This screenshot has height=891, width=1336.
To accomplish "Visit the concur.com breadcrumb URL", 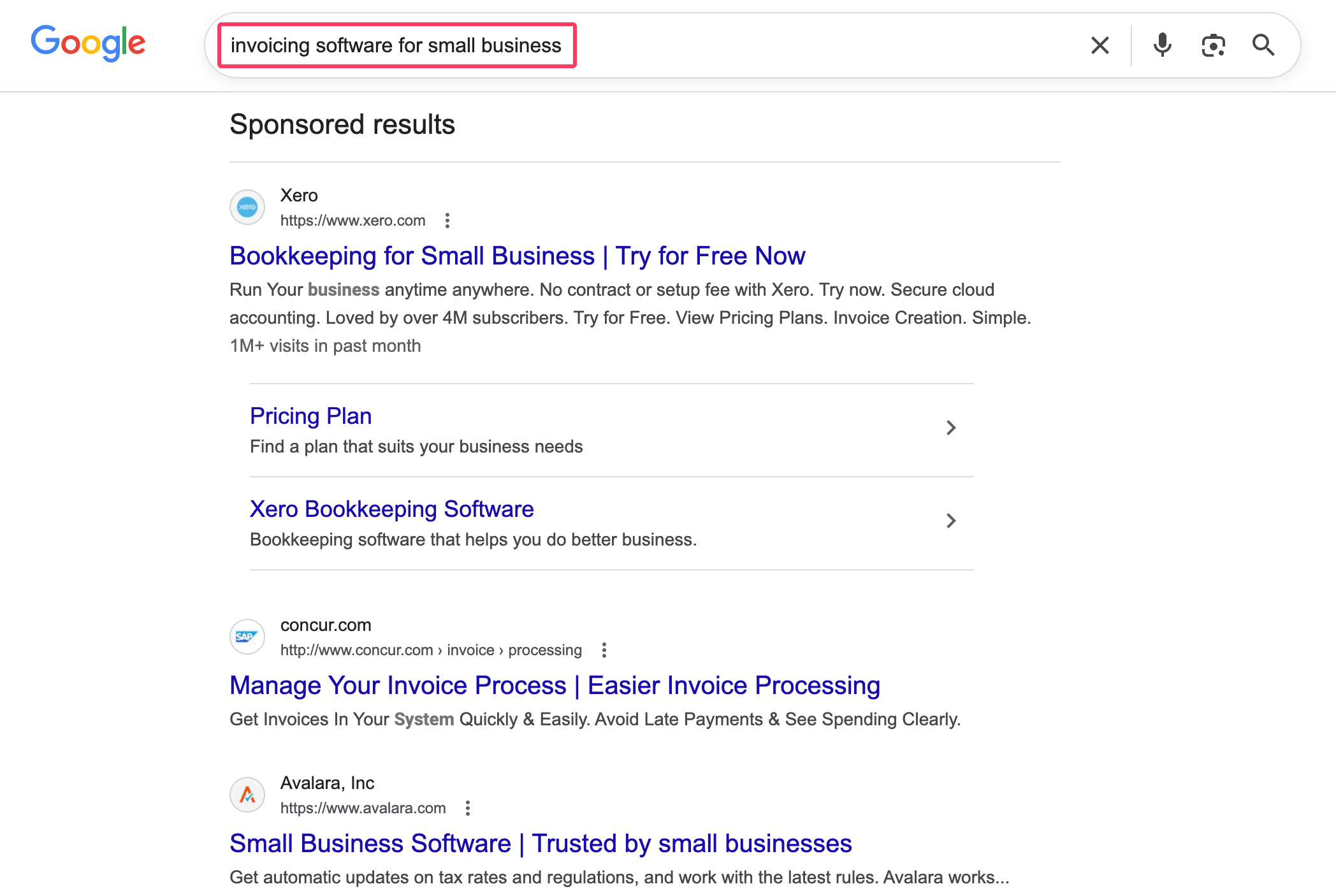I will coord(430,649).
